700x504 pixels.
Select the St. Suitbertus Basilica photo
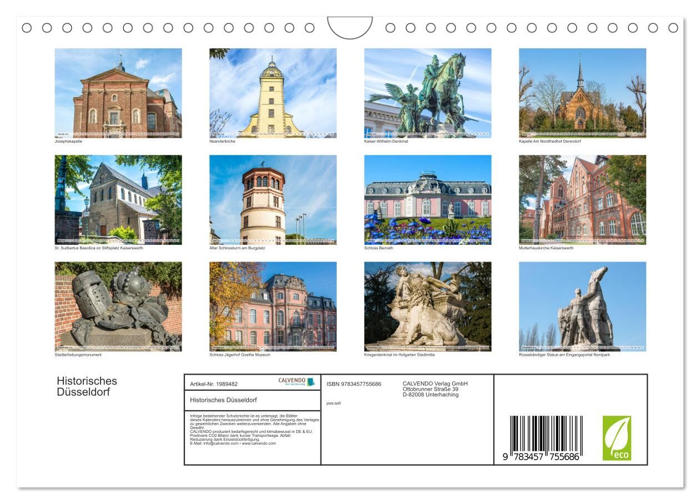pyautogui.click(x=118, y=200)
